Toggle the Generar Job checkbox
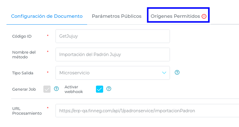Screen dimensions: 239x127 pyautogui.click(x=47, y=89)
